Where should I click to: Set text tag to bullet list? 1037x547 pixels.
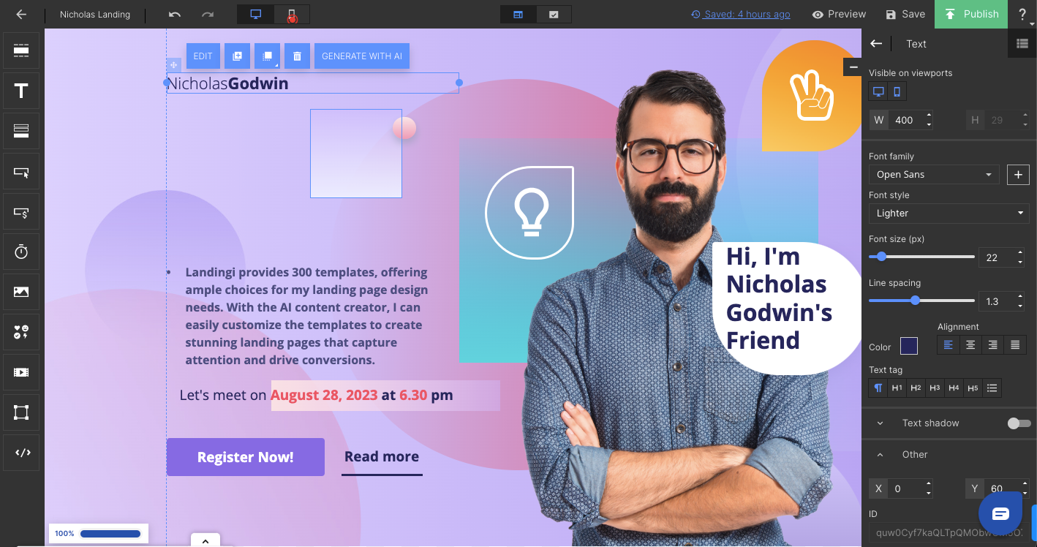(992, 388)
